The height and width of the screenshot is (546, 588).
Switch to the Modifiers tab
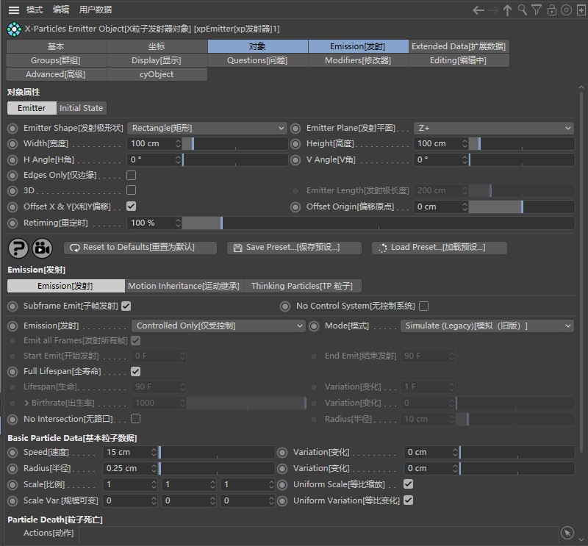(x=358, y=60)
